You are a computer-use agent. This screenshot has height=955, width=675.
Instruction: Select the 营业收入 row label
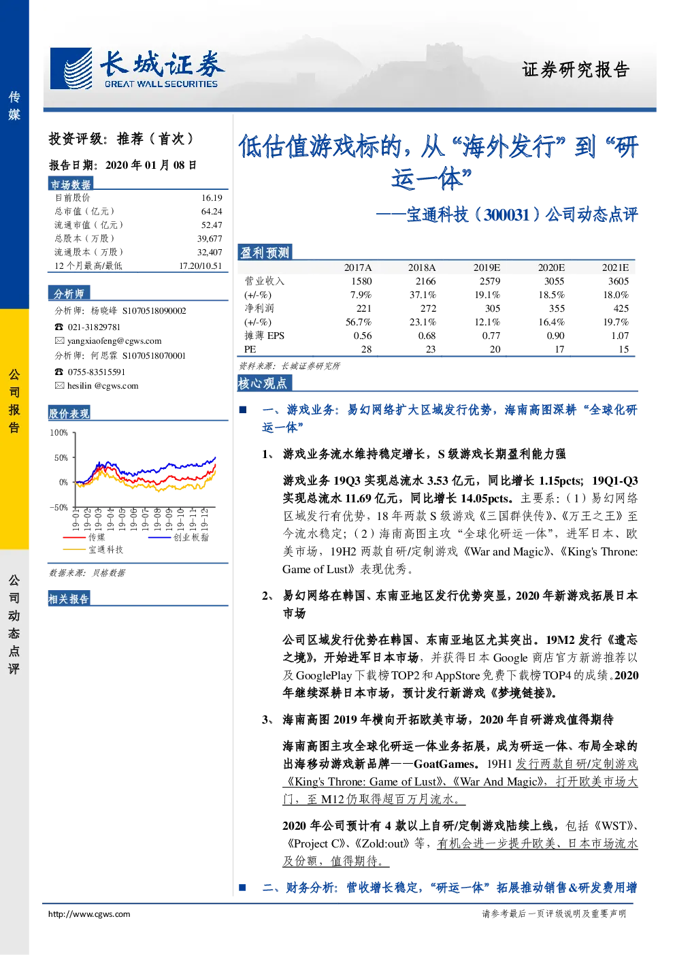(265, 281)
